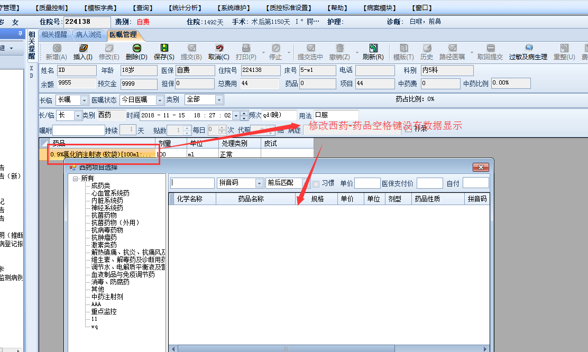Click the 打印(P) print icon
The height and width of the screenshot is (352, 588).
point(246,48)
